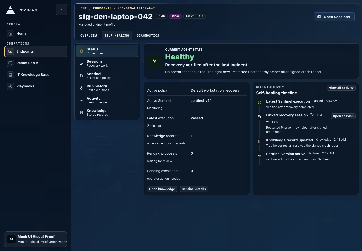This screenshot has height=251, width=362.
Task: Click the ENDPOINTS breadcrumb link
Action: click(102, 8)
